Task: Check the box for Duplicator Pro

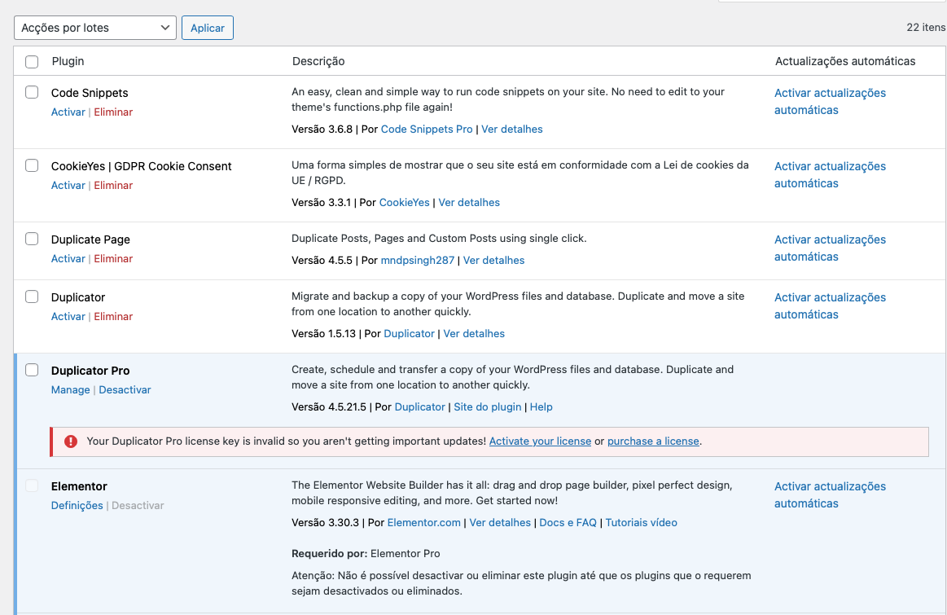Action: [x=32, y=370]
